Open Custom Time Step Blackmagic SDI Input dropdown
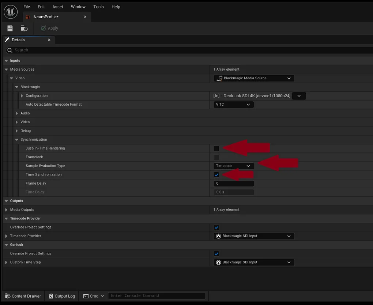This screenshot has height=305, width=373. coord(254,263)
